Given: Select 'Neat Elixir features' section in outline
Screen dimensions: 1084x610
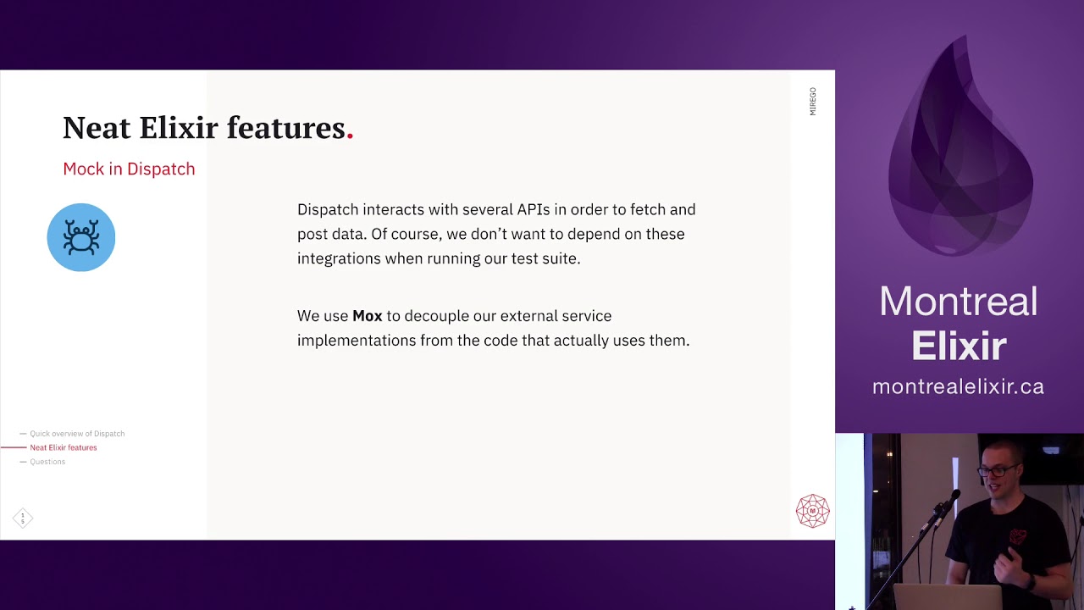Looking at the screenshot, I should 64,447.
